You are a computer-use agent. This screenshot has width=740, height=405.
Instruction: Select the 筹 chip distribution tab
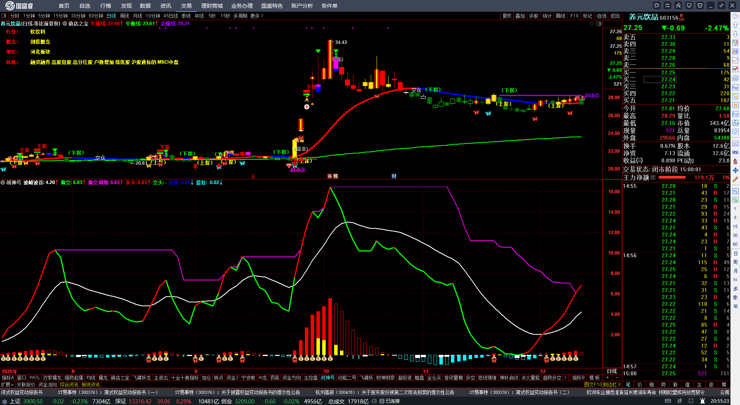tap(724, 385)
